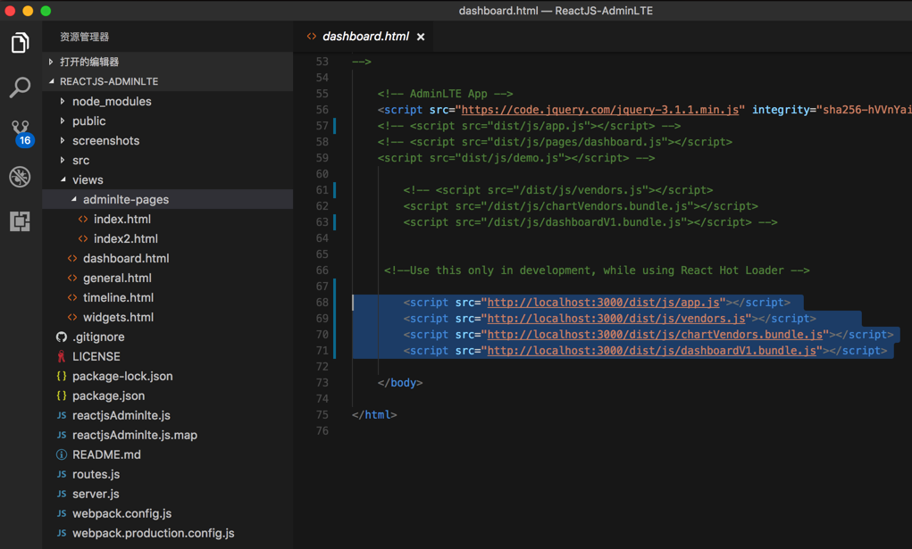This screenshot has height=549, width=912.
Task: Collapse the views folder
Action: point(88,180)
